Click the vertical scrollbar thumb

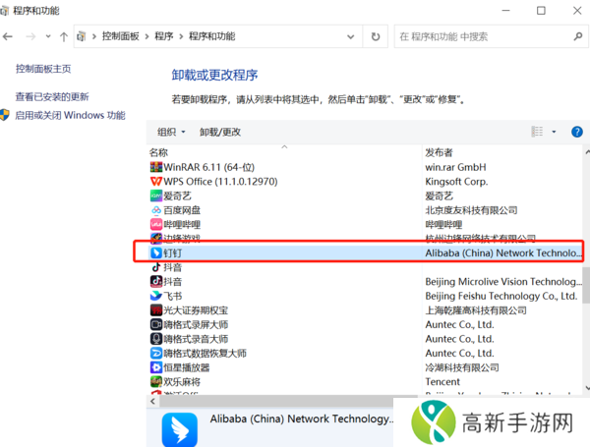tap(586, 285)
